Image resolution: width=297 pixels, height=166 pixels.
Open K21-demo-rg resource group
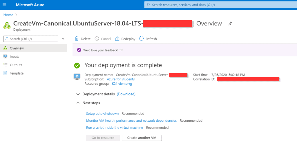point(122,84)
